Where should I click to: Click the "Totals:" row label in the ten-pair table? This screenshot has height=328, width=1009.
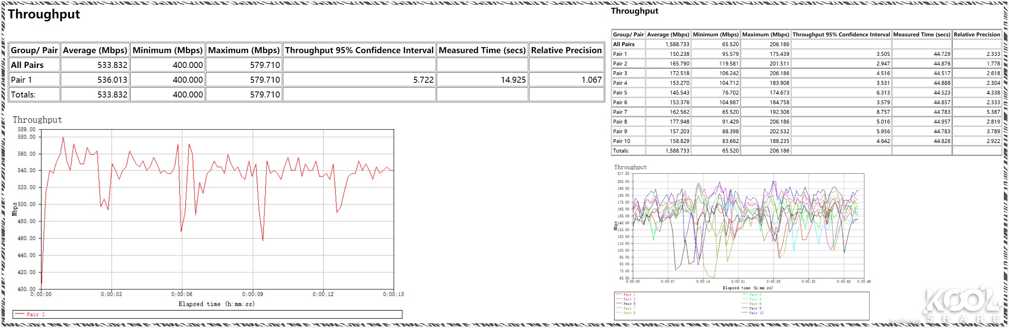(x=621, y=151)
